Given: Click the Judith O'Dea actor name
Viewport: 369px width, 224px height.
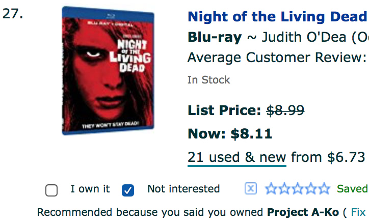Looking at the screenshot, I should [304, 37].
